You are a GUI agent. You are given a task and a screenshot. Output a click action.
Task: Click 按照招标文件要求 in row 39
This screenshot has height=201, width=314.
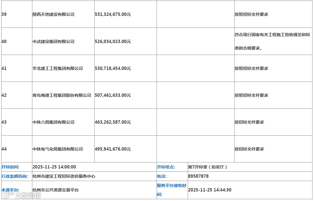pyautogui.click(x=251, y=14)
